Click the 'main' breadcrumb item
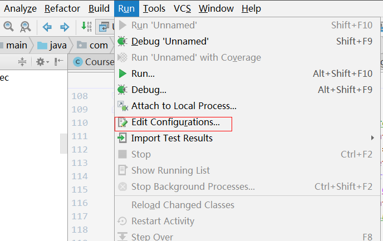 pos(16,45)
